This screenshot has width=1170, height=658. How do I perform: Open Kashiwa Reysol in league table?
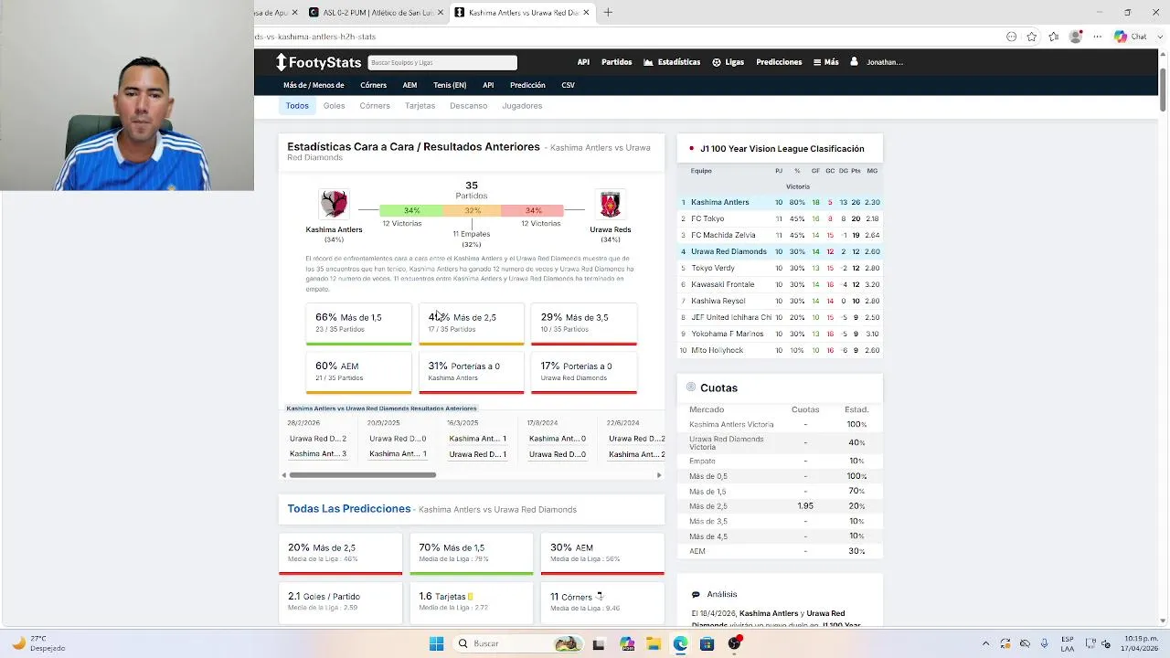[x=718, y=301]
